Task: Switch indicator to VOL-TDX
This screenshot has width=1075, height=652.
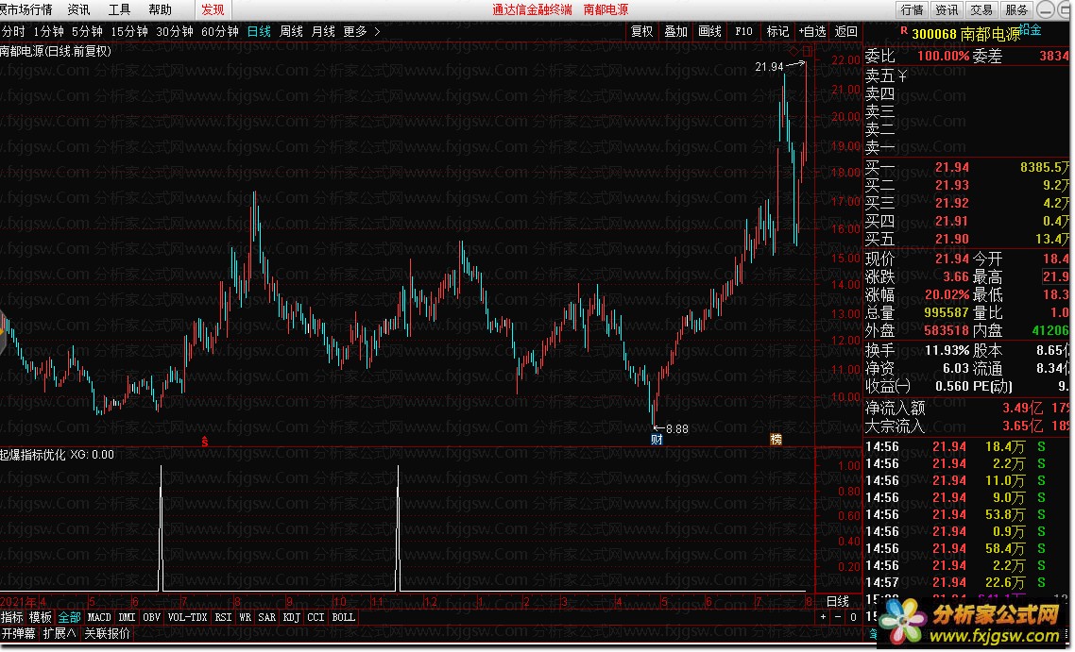Action: point(187,617)
